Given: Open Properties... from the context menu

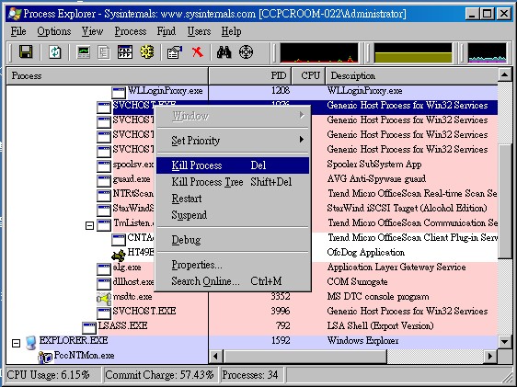Looking at the screenshot, I should (233, 265).
